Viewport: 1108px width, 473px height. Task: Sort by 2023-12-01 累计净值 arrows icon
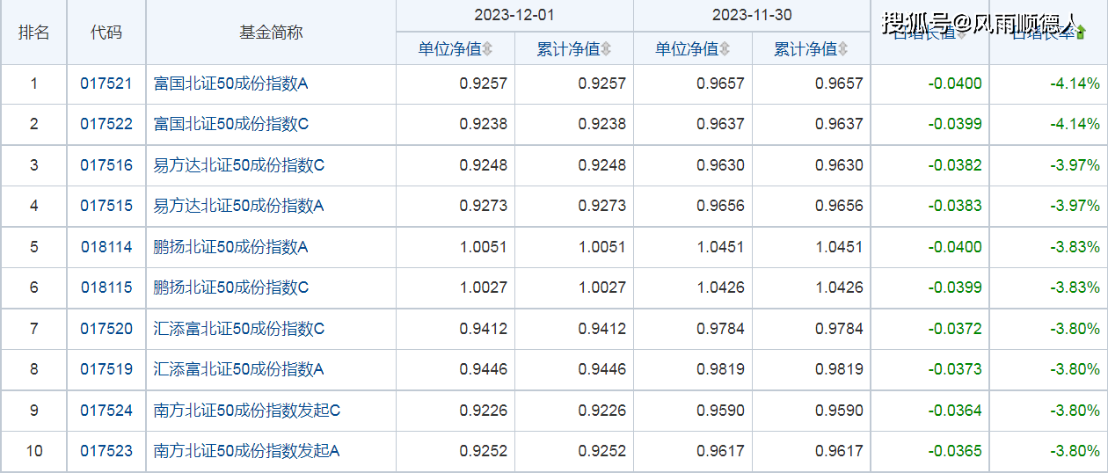(606, 49)
